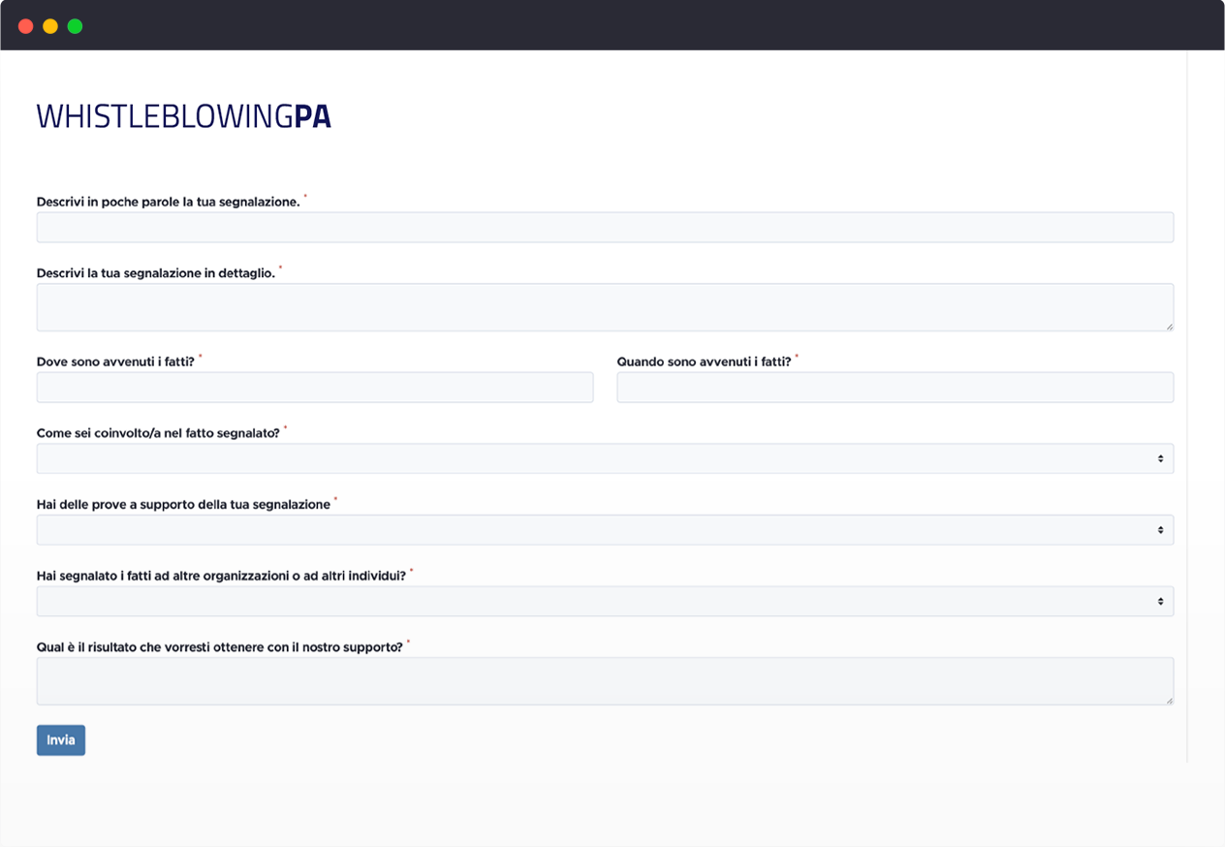Expand the 'Hai delle prove a supporto' dropdown
1225x847 pixels.
click(x=605, y=530)
